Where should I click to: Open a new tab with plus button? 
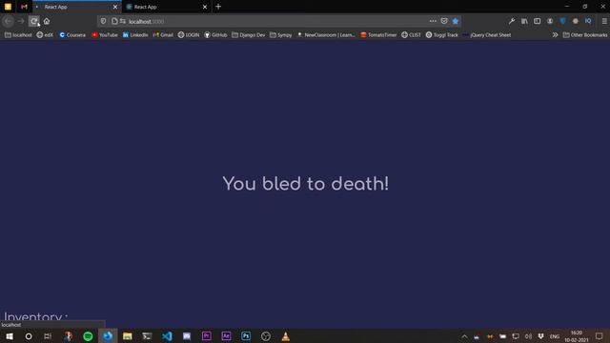click(218, 7)
